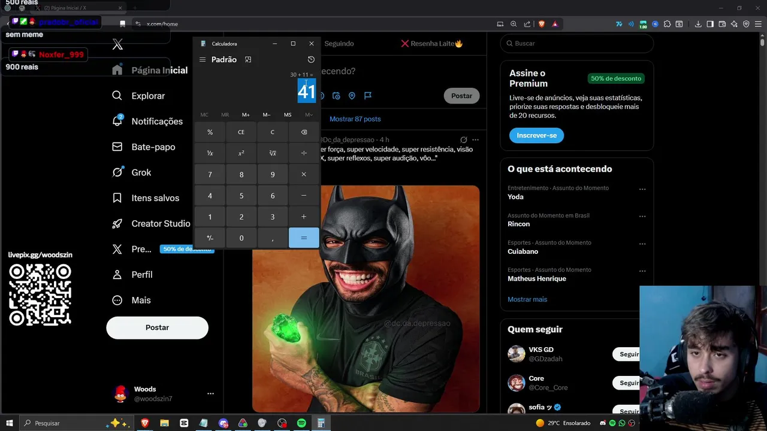767x431 pixels.
Task: Expand the Mais menu in X sidebar
Action: 132,300
